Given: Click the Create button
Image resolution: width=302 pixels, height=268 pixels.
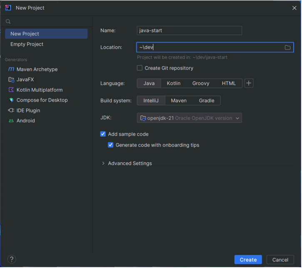Looking at the screenshot, I should tap(248, 260).
